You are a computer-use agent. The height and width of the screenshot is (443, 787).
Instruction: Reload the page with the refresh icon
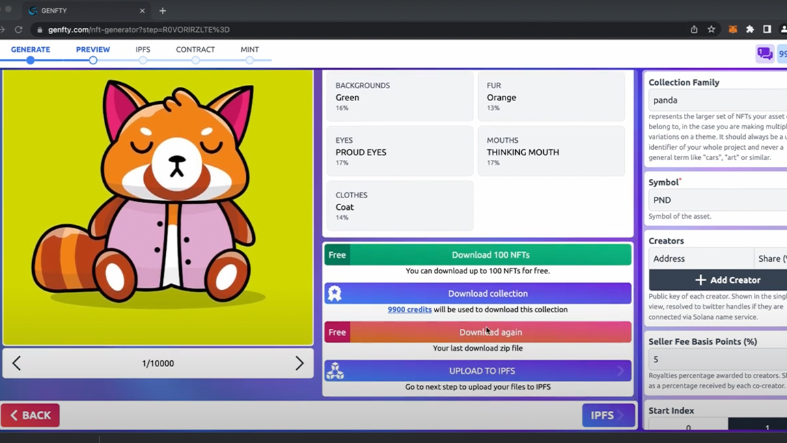[x=18, y=29]
